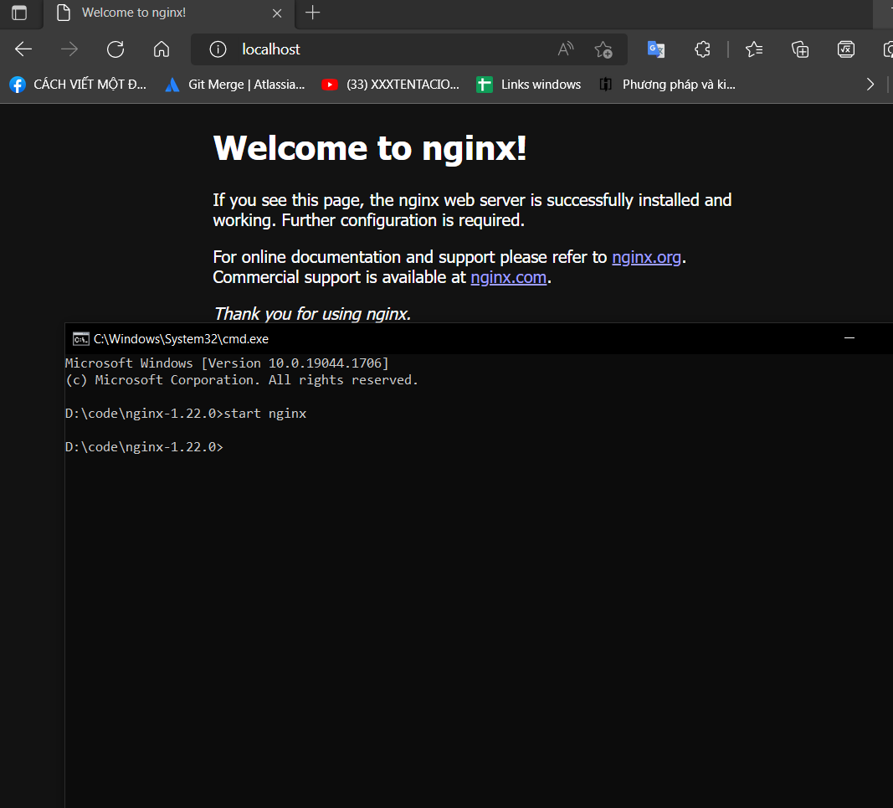
Task: Open the Favorites list
Action: 754,49
